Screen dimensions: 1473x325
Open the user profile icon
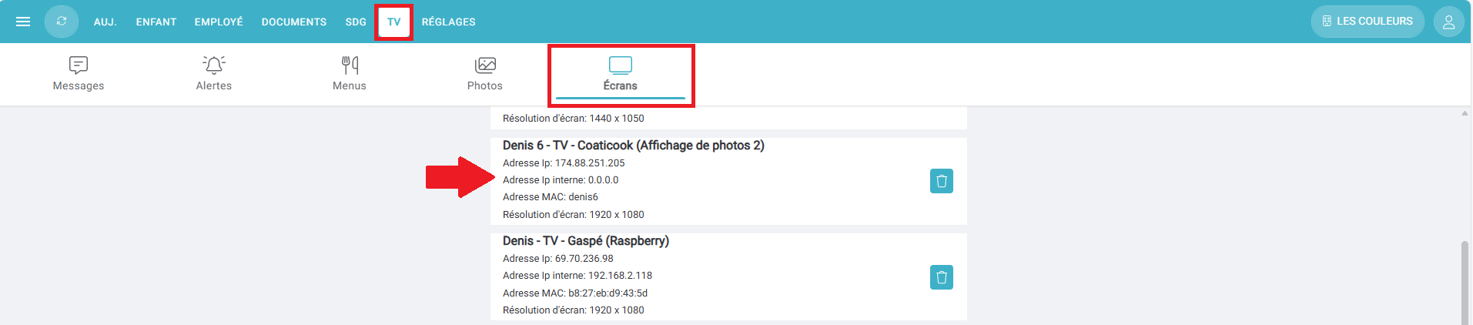coord(1448,22)
